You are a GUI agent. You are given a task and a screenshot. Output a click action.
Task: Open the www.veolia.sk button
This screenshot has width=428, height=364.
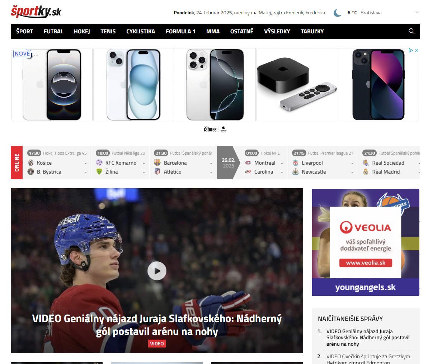coord(366,263)
